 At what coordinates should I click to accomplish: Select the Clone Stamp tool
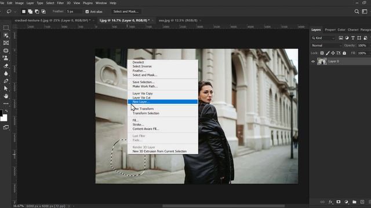[6, 58]
